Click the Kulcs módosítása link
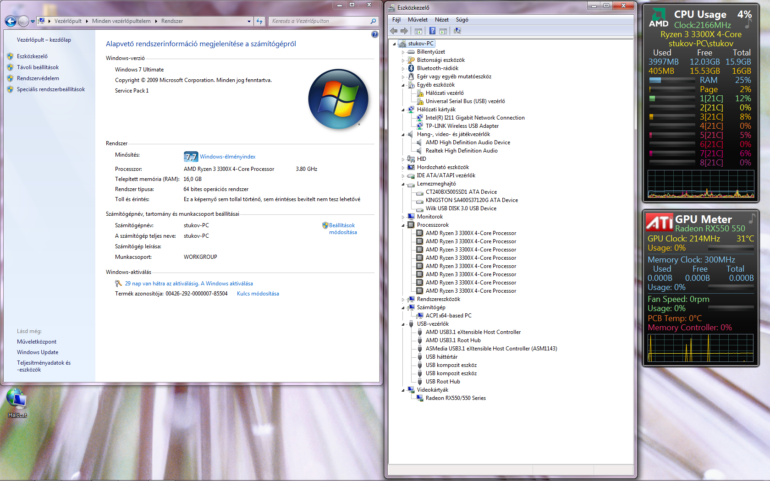Image resolution: width=770 pixels, height=481 pixels. (x=258, y=294)
